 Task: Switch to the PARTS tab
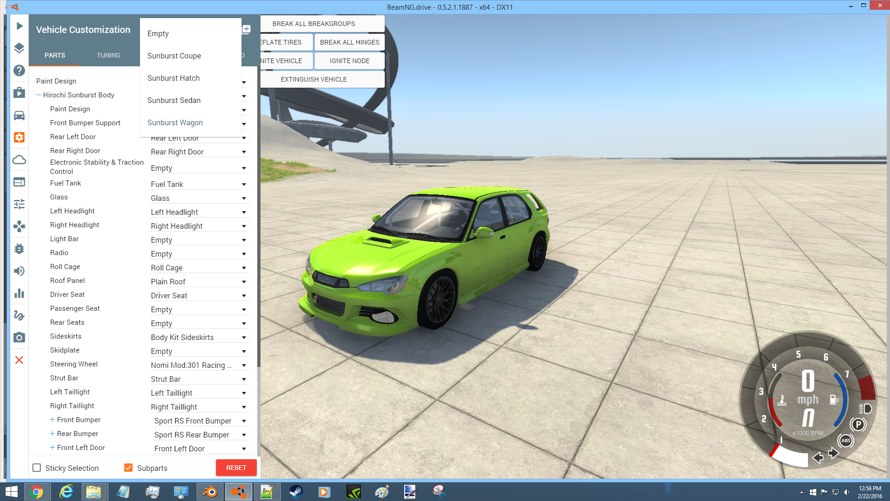55,55
